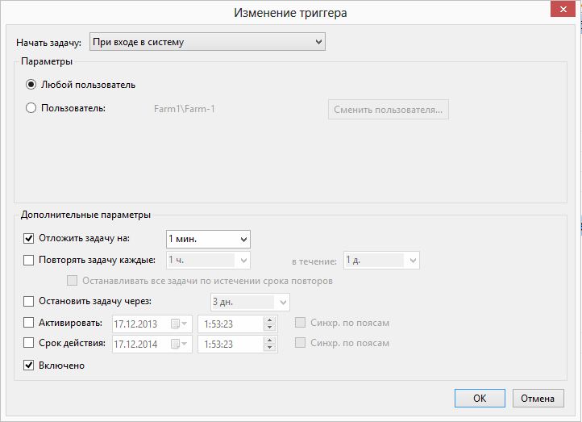Uncheck the 'Включено' checkbox
This screenshot has width=582, height=422.
click(x=28, y=366)
